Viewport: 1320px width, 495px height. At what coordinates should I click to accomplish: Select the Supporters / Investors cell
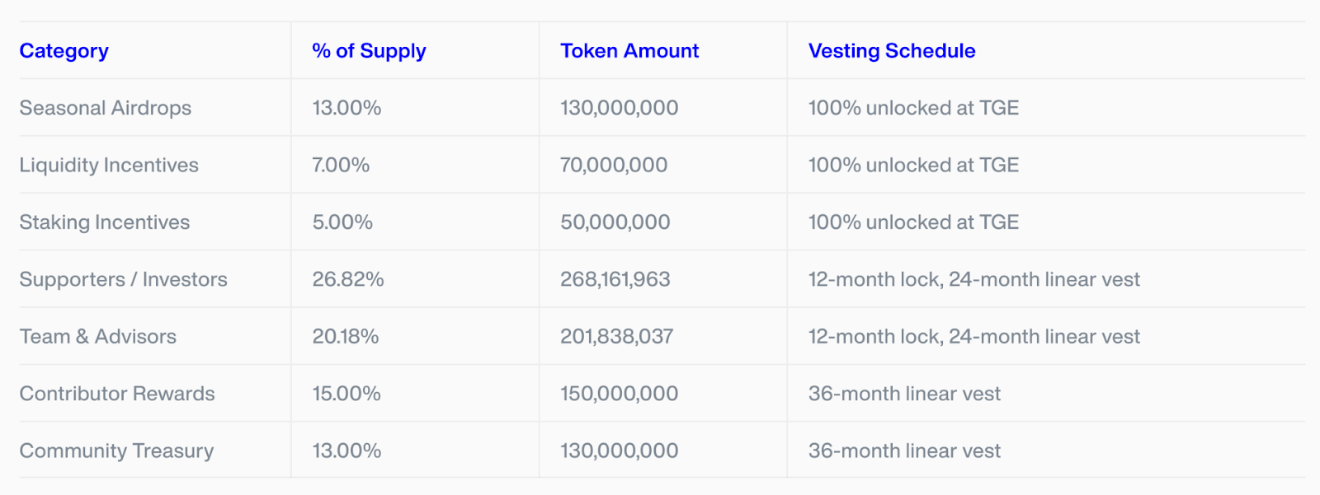click(x=124, y=279)
